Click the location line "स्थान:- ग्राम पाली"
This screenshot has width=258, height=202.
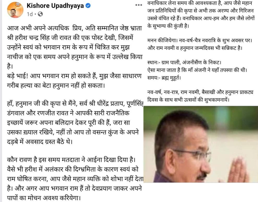(184, 62)
